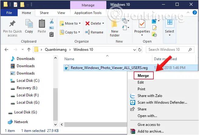Go back with the left arrow
Screen dimensions: 199x135
6,50
